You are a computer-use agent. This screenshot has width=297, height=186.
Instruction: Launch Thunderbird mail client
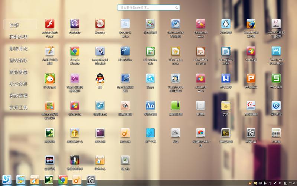176,78
